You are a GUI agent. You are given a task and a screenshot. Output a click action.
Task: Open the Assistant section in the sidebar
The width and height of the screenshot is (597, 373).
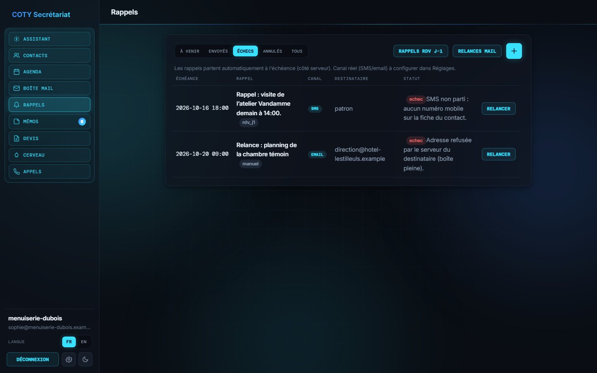49,39
